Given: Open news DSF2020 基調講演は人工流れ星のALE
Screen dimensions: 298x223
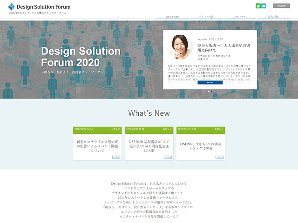Looking at the screenshot, I should tap(149, 146).
